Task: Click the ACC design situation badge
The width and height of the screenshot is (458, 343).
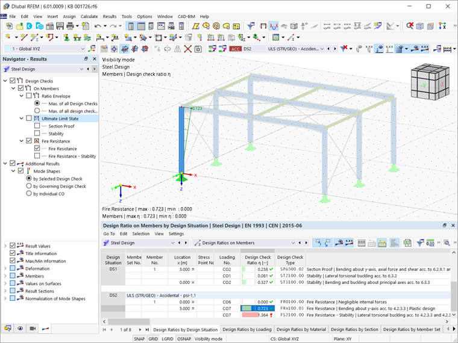Action: coord(235,49)
